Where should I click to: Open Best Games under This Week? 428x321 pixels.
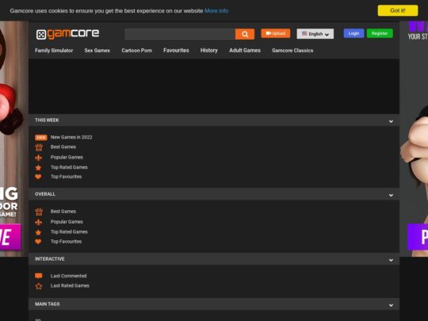(x=63, y=147)
